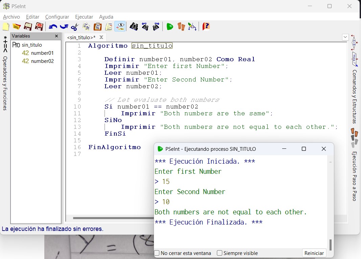Find previous with the left-arrow binoculars
Image resolution: width=361 pixels, height=259 pixels.
pyautogui.click(x=145, y=27)
